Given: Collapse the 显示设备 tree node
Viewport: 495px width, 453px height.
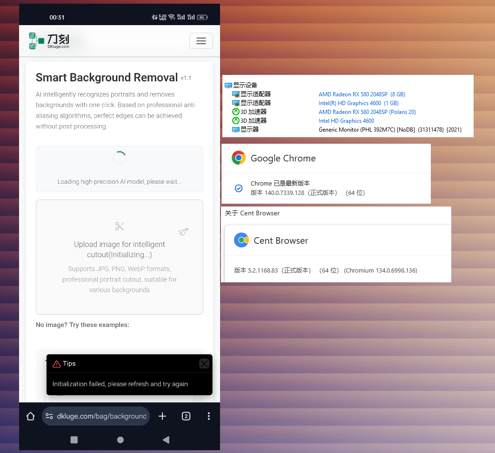Looking at the screenshot, I should click(228, 86).
